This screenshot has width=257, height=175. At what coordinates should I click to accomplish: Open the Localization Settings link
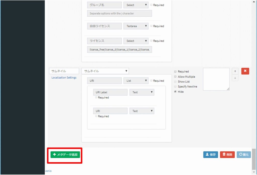coord(64,78)
